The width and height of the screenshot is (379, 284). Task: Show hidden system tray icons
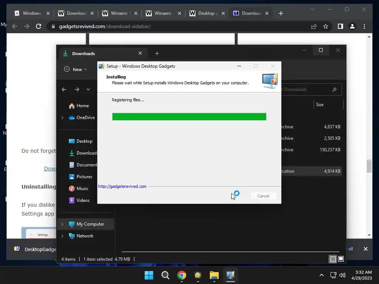click(322, 275)
